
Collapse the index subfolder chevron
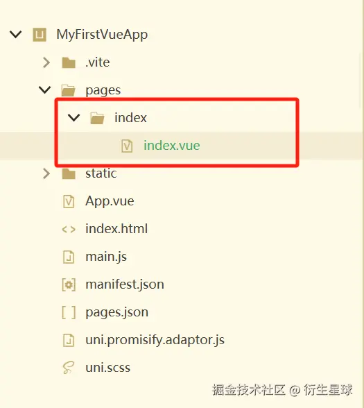coord(73,118)
